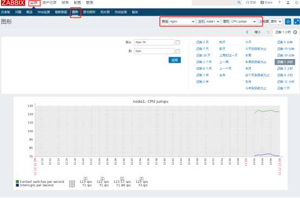Open the 监测 top menu
The height and width of the screenshot is (198, 300).
click(x=34, y=3)
